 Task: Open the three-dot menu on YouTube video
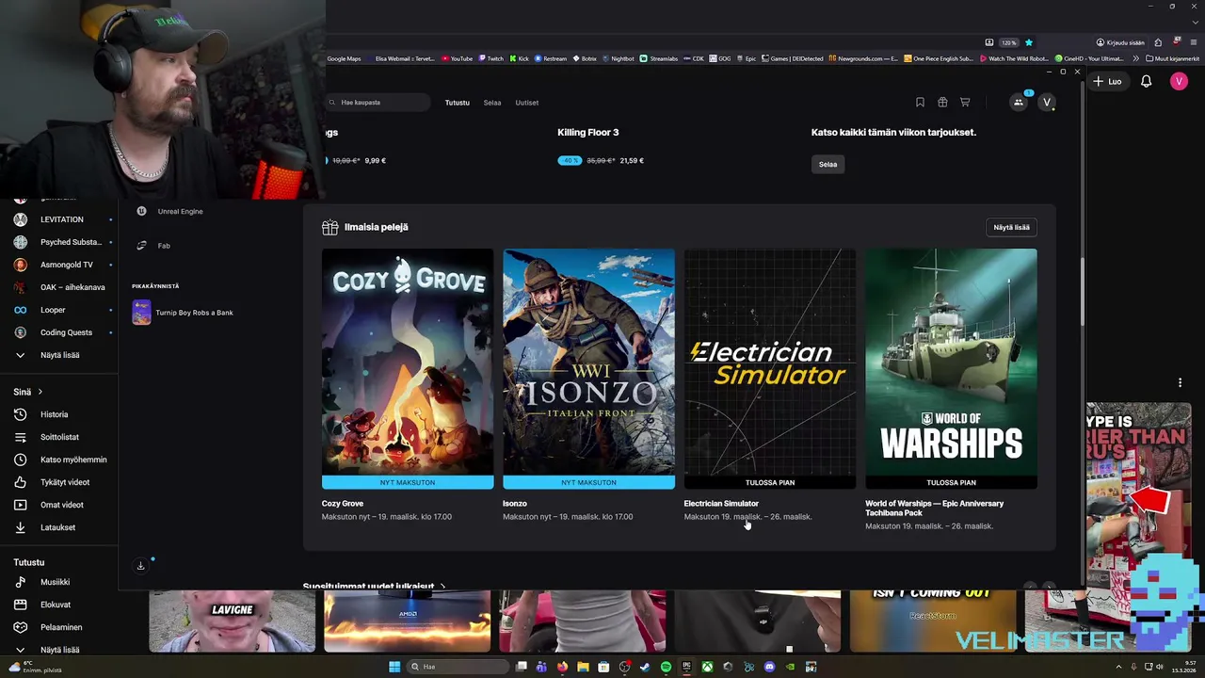(1180, 382)
